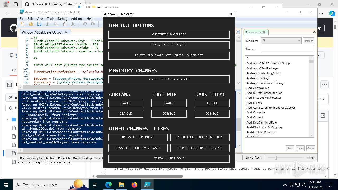Image resolution: width=338 pixels, height=190 pixels.
Task: Click the GitHub code brackets icon
Action: (x=13, y=70)
